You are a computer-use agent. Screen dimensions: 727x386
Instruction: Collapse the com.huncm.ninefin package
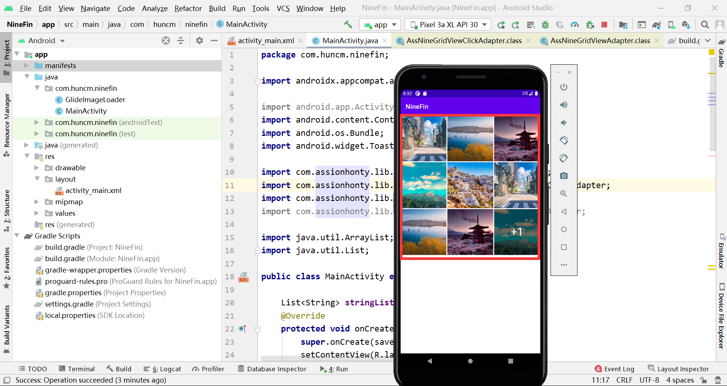click(x=37, y=88)
